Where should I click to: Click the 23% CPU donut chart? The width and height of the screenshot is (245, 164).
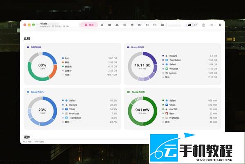[x=42, y=111]
